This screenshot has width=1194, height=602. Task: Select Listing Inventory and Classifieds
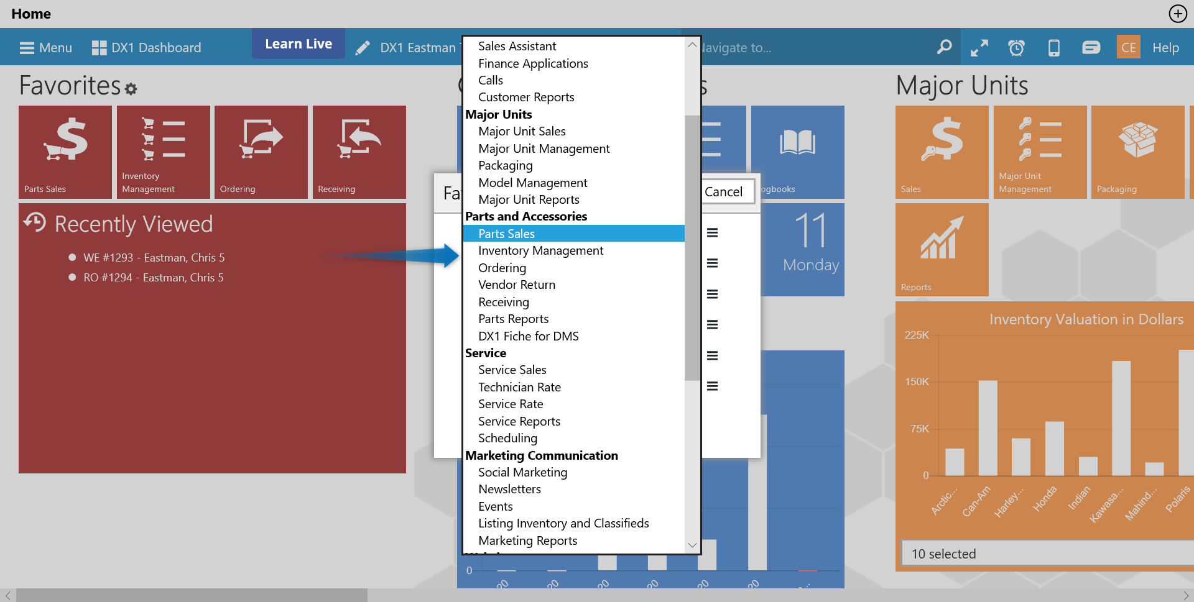[x=574, y=523]
